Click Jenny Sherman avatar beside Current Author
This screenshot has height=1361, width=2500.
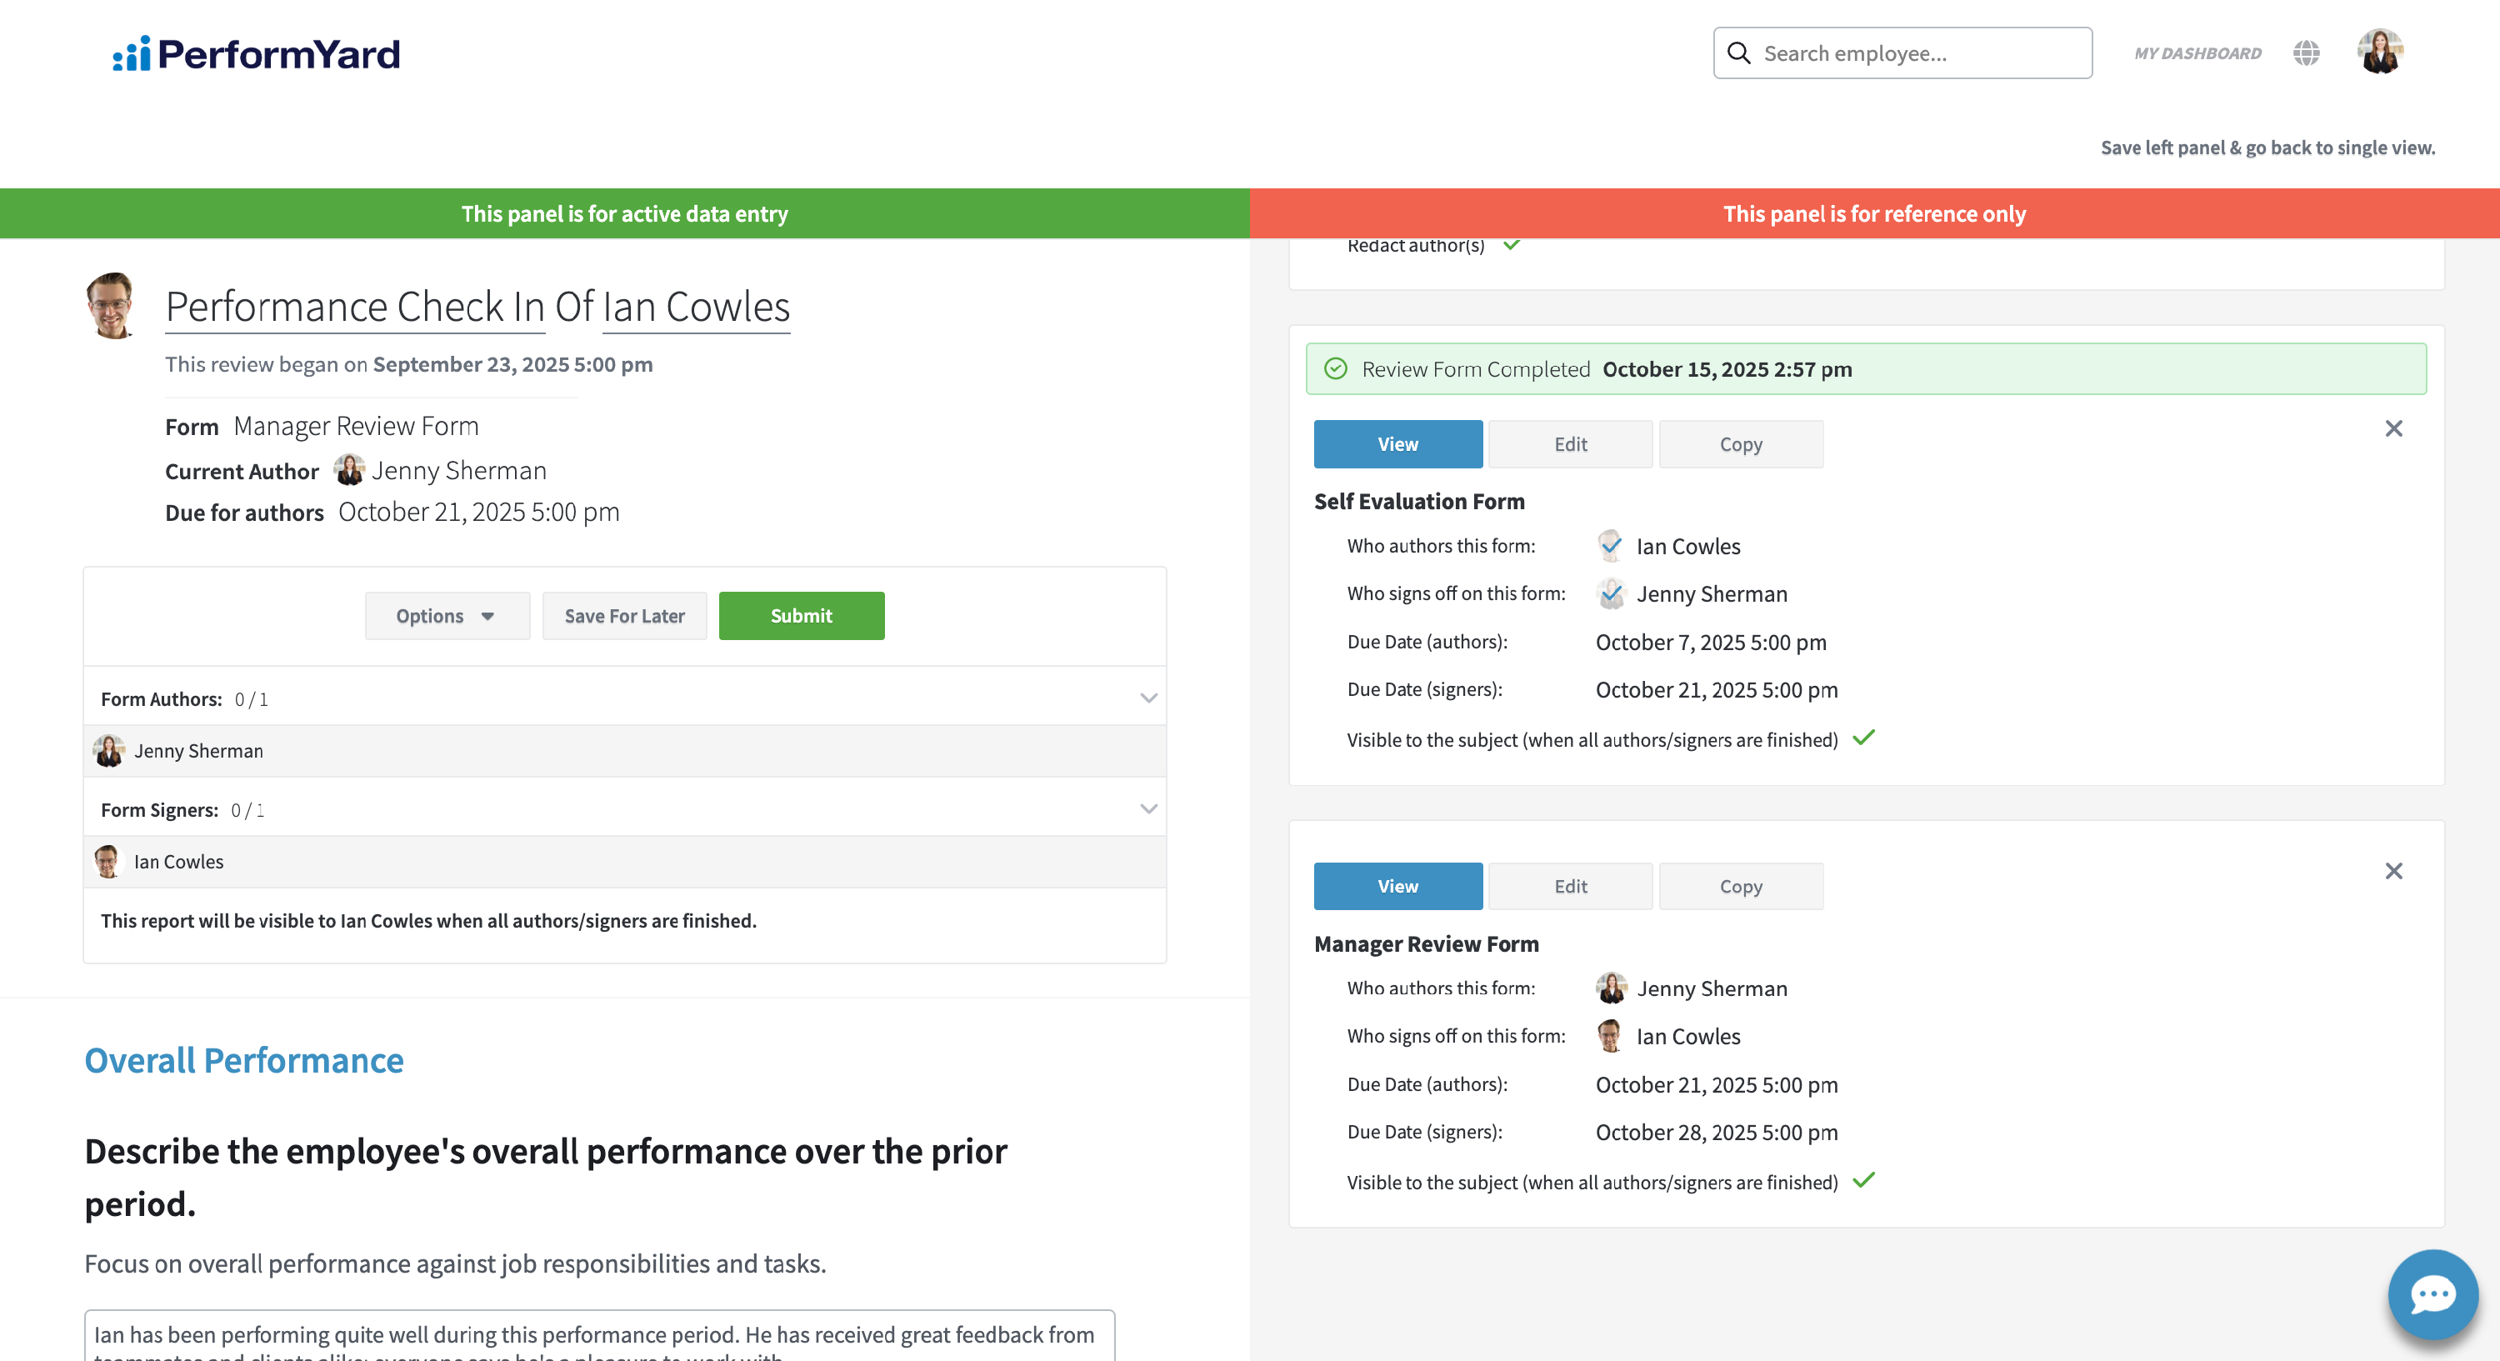click(x=348, y=471)
